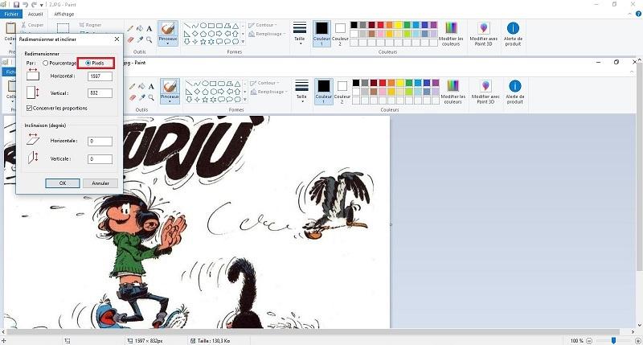Click the horizontal scrollbar below the canvas
Viewport: 643px width, 345px height.
click(x=313, y=331)
